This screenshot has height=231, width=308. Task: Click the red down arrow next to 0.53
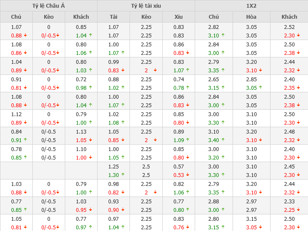coord(188,175)
